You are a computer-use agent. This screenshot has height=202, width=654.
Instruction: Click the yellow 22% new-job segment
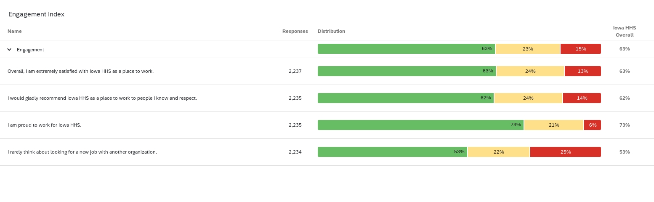(x=499, y=152)
